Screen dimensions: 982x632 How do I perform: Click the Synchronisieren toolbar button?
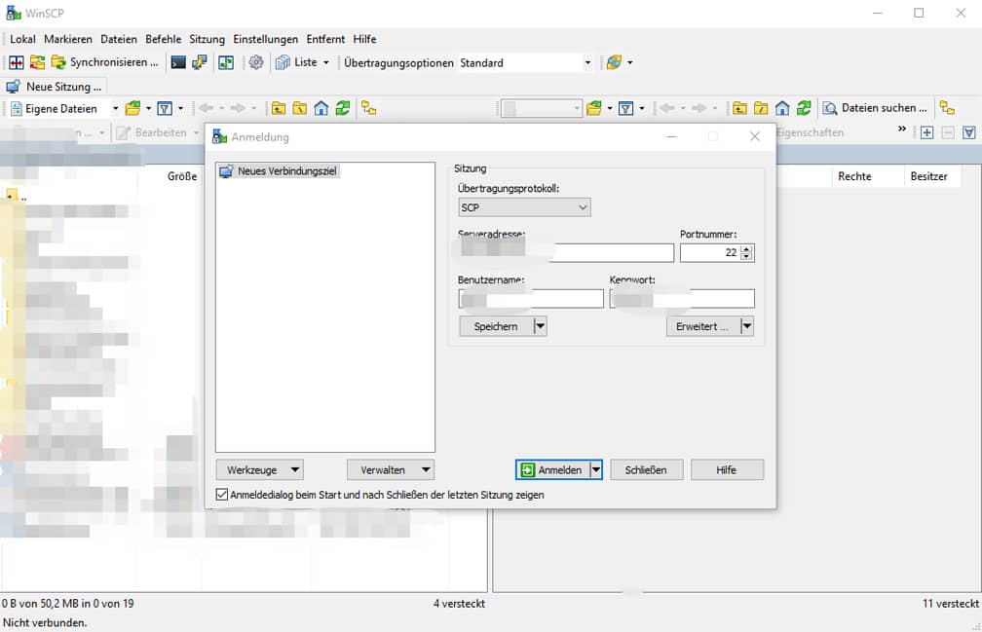coord(104,62)
